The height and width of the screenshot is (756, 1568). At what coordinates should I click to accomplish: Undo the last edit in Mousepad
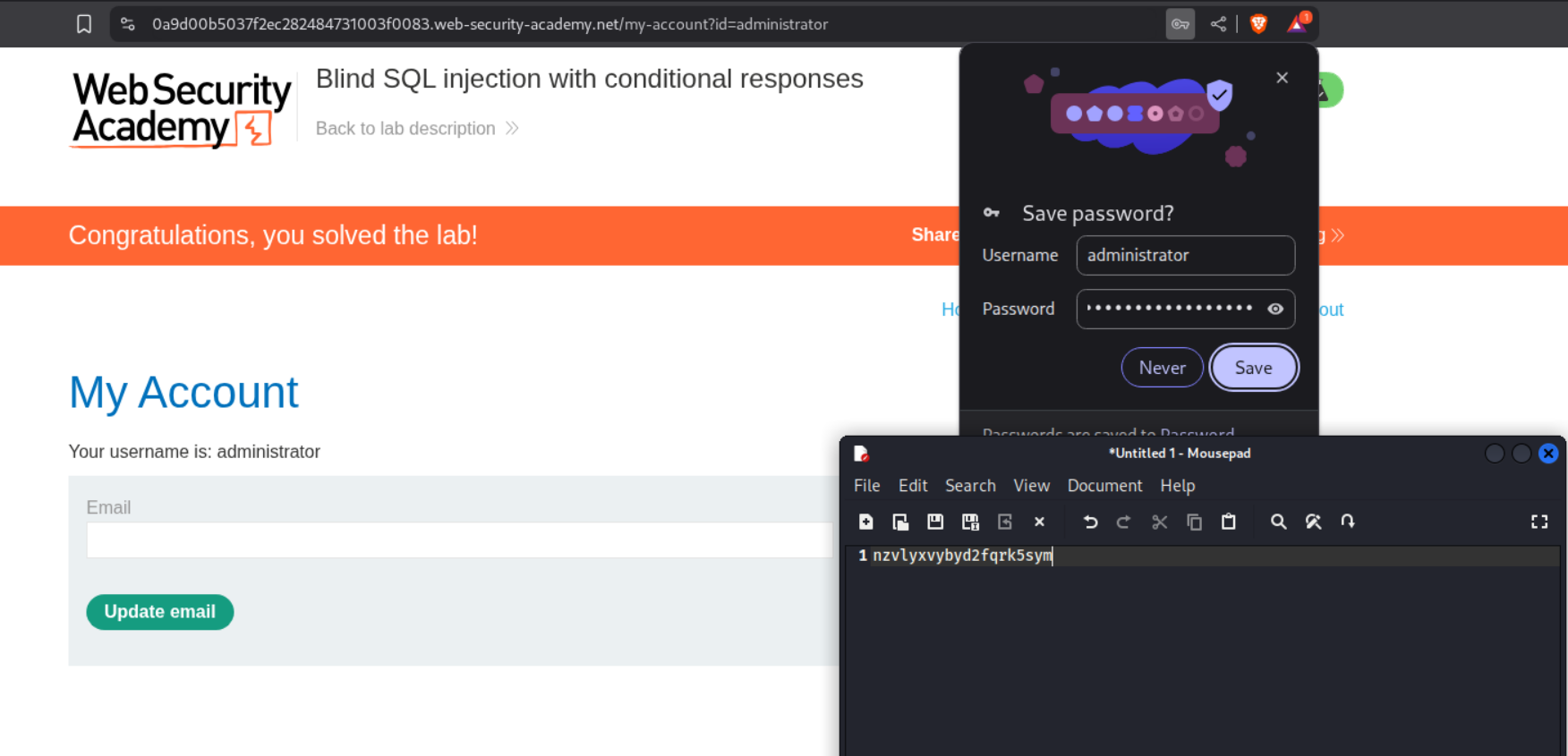pos(1090,522)
